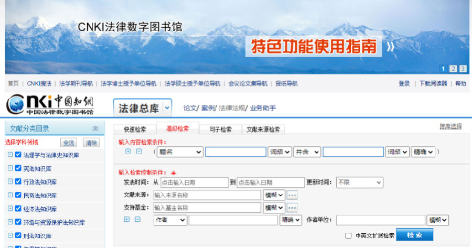Open the 法律总库 database dropdown

point(167,108)
